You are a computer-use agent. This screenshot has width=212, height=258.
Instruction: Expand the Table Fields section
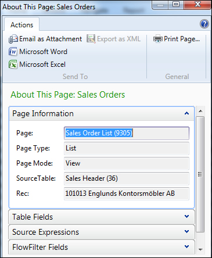102,217
